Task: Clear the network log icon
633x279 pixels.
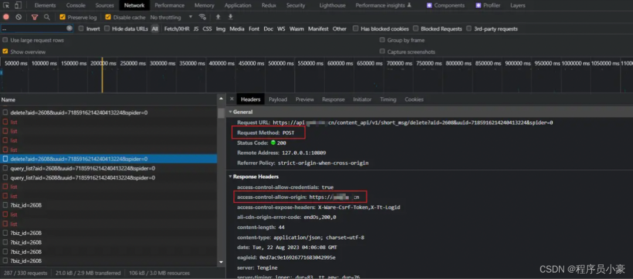Action: (19, 17)
